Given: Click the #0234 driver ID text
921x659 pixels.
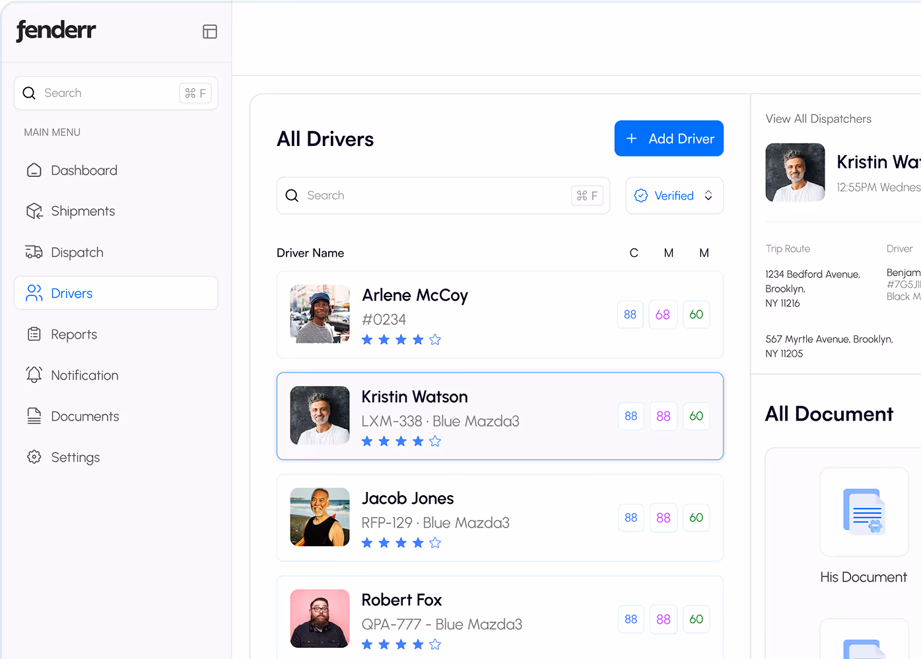Looking at the screenshot, I should [x=384, y=320].
